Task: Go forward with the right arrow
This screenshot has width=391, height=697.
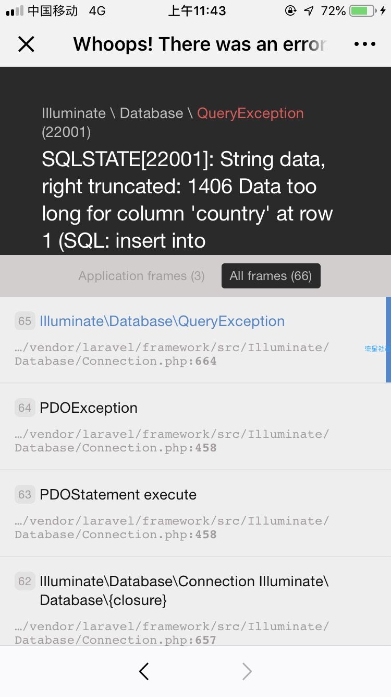Action: click(x=247, y=671)
